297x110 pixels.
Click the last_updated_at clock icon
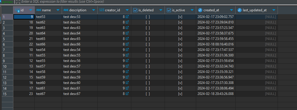pos(240,10)
